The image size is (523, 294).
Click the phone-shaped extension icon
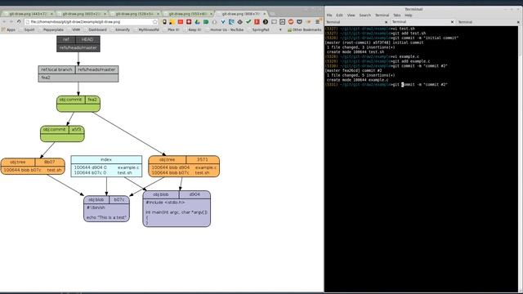[164, 22]
